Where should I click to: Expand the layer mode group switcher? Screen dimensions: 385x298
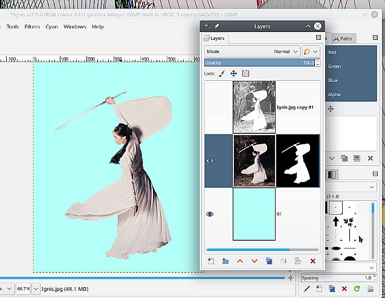311,51
